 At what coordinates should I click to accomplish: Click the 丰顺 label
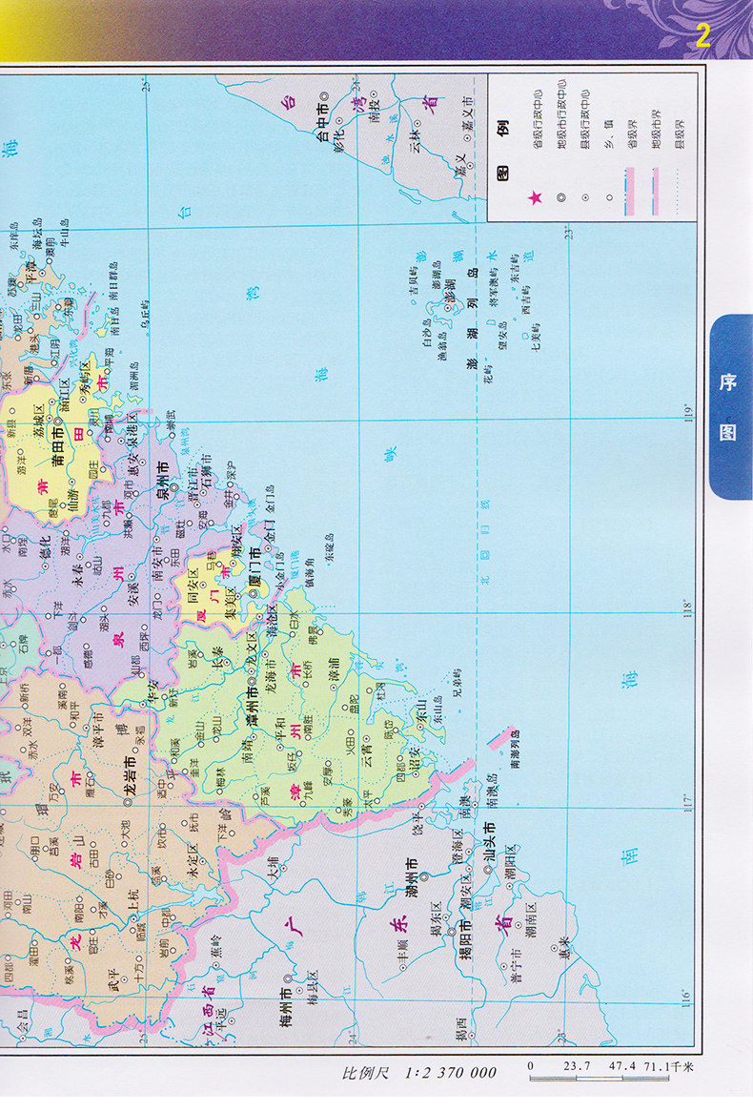pos(404,950)
